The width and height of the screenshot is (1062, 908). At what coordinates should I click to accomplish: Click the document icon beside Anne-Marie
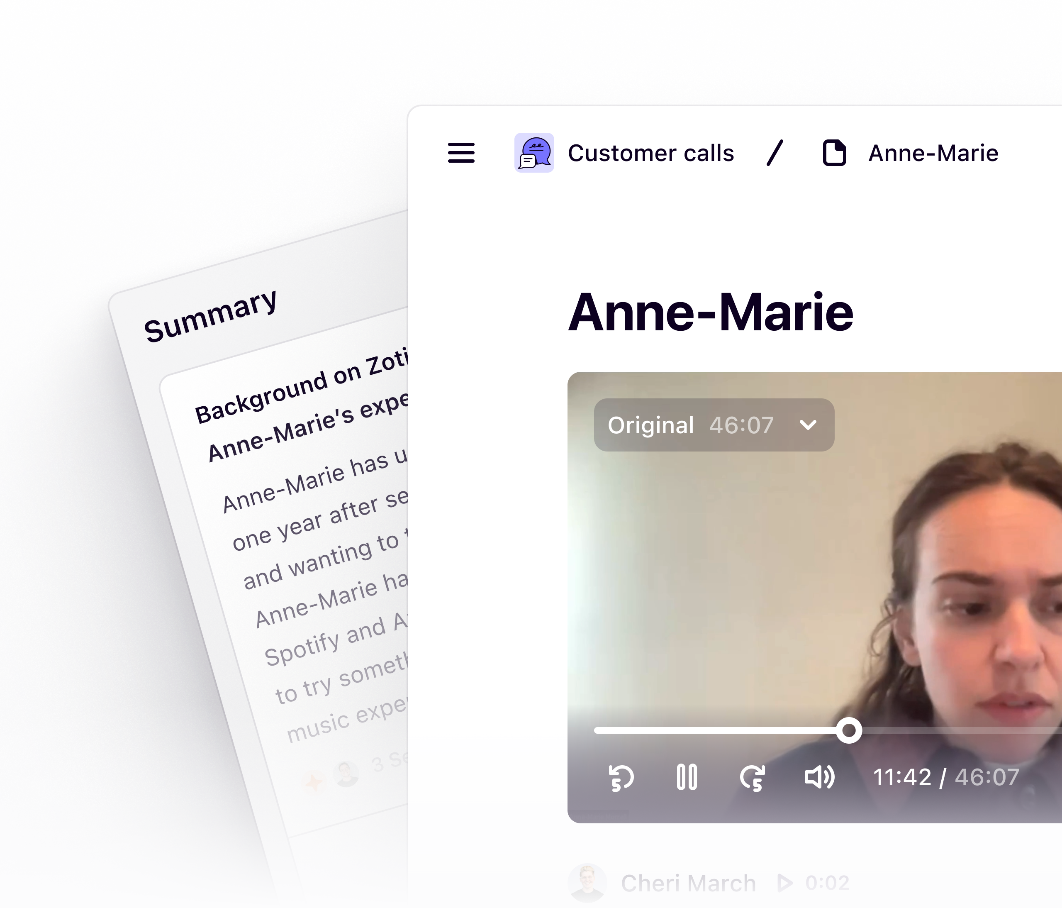tap(834, 153)
